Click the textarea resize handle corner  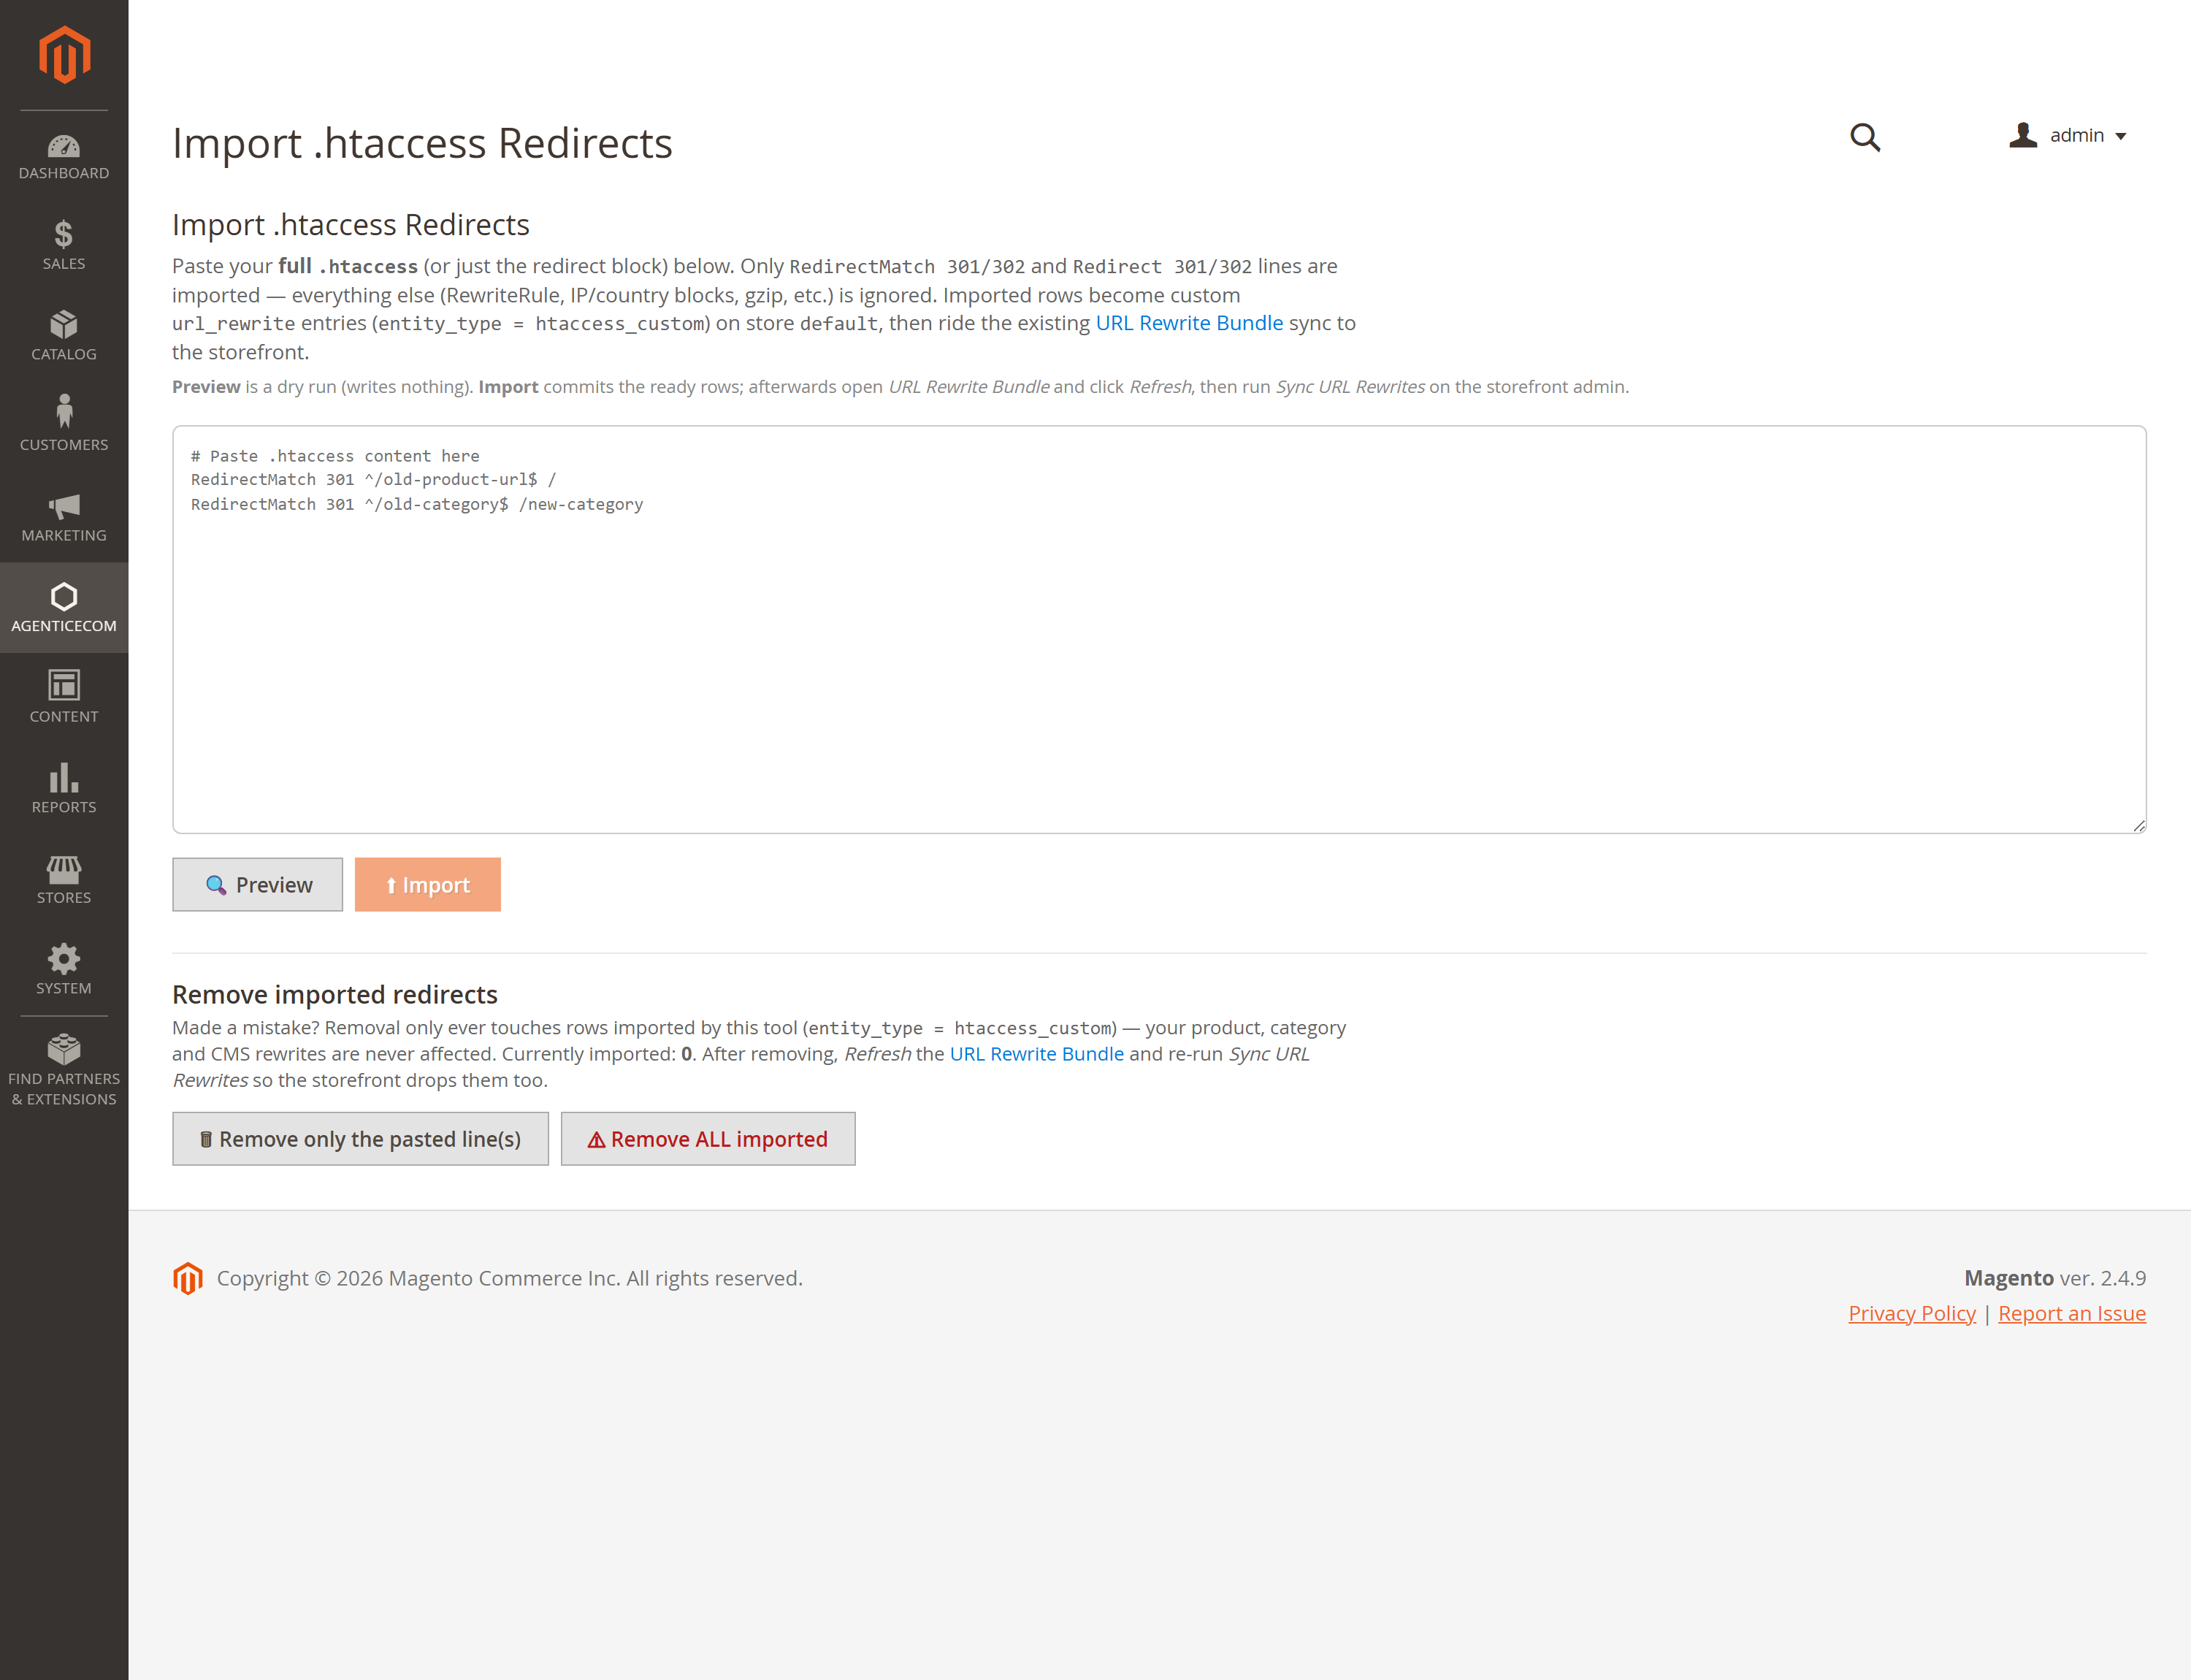tap(2138, 825)
